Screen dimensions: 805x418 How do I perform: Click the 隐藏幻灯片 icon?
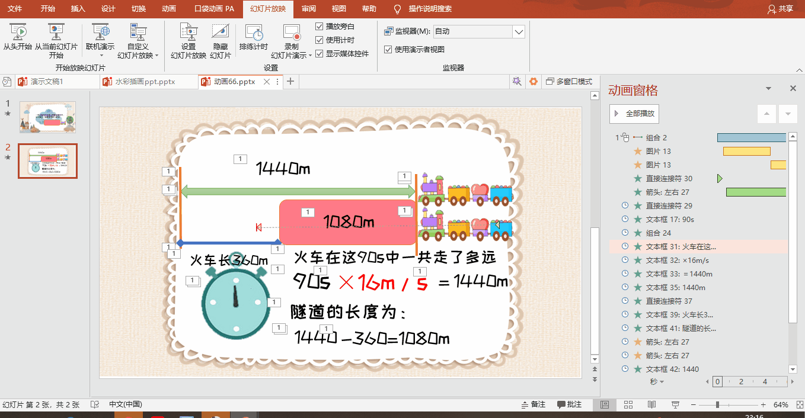(220, 32)
